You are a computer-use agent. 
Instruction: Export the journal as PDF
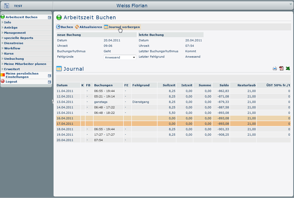point(281,68)
